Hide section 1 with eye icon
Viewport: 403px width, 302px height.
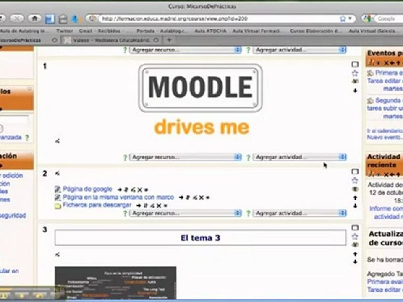pyautogui.click(x=355, y=81)
